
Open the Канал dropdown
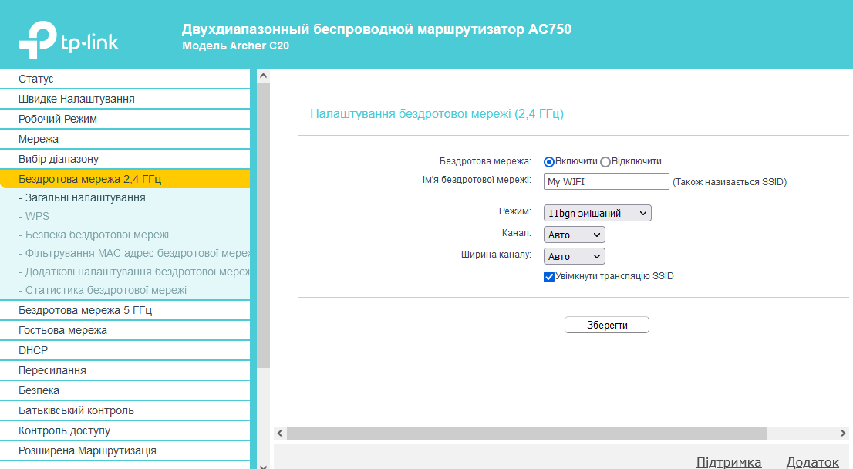(x=574, y=235)
